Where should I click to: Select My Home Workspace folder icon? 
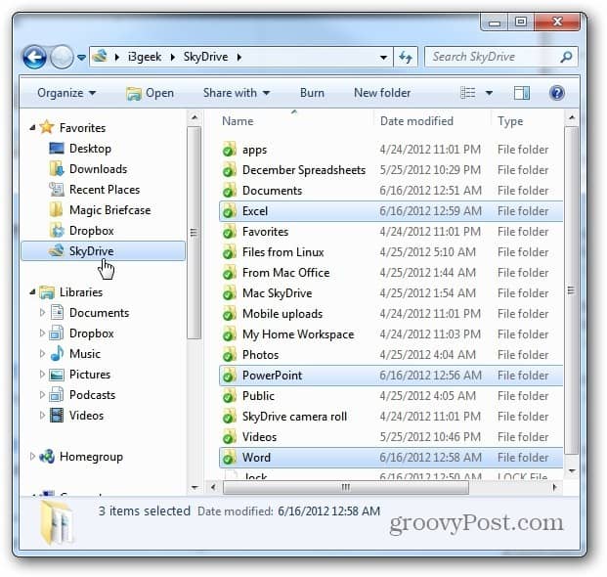pyautogui.click(x=229, y=334)
